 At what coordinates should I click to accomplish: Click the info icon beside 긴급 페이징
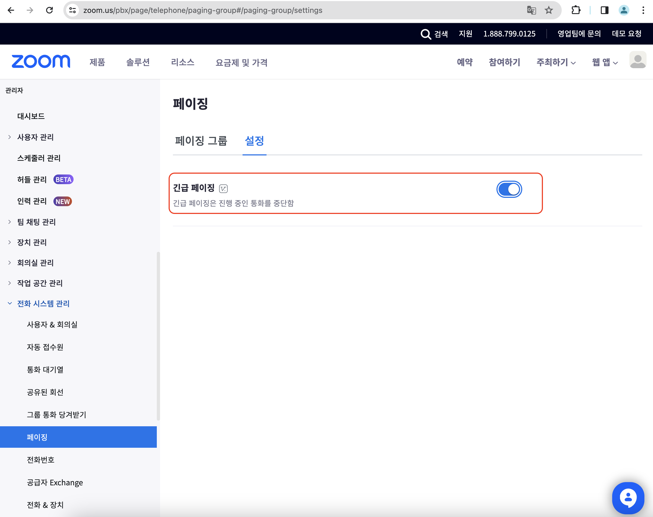tap(223, 189)
